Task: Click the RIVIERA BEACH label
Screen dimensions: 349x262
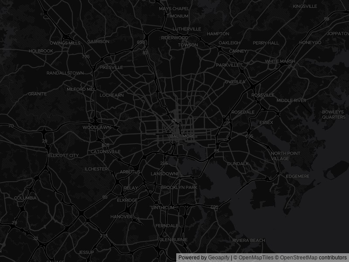Action: tap(249, 241)
